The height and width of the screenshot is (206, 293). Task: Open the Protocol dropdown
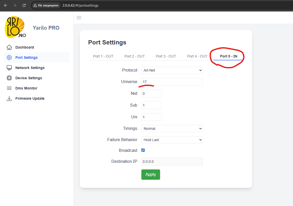[x=172, y=70]
